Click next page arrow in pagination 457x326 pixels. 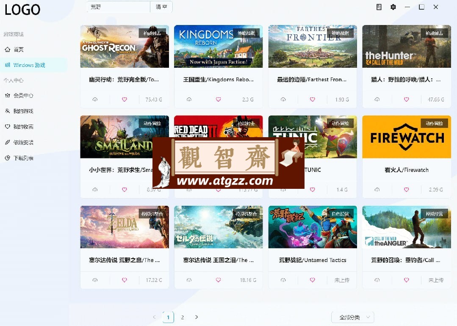click(197, 317)
